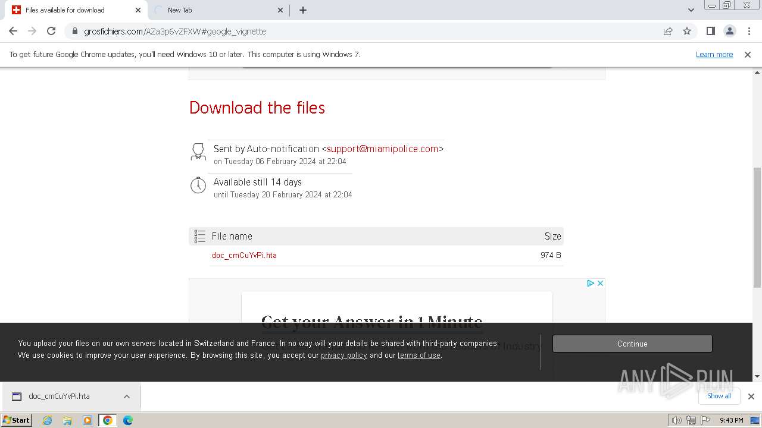Click the sender person icon
The height and width of the screenshot is (428, 762).
pos(198,152)
